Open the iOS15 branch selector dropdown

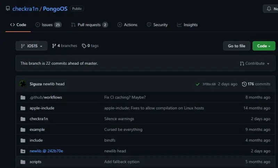[x=31, y=46]
